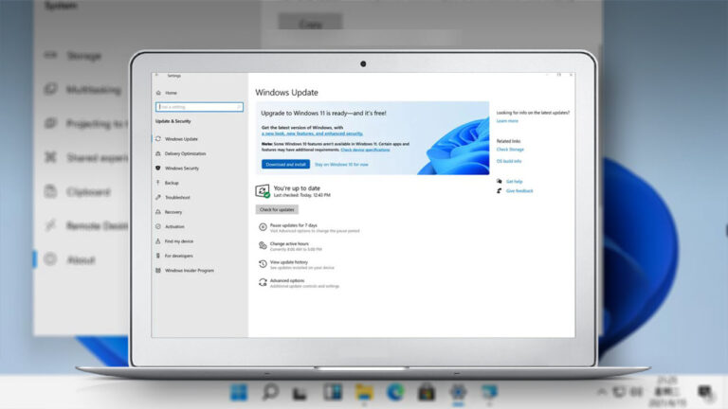The height and width of the screenshot is (409, 728).
Task: Follow the new look, new features link
Action: pos(312,133)
